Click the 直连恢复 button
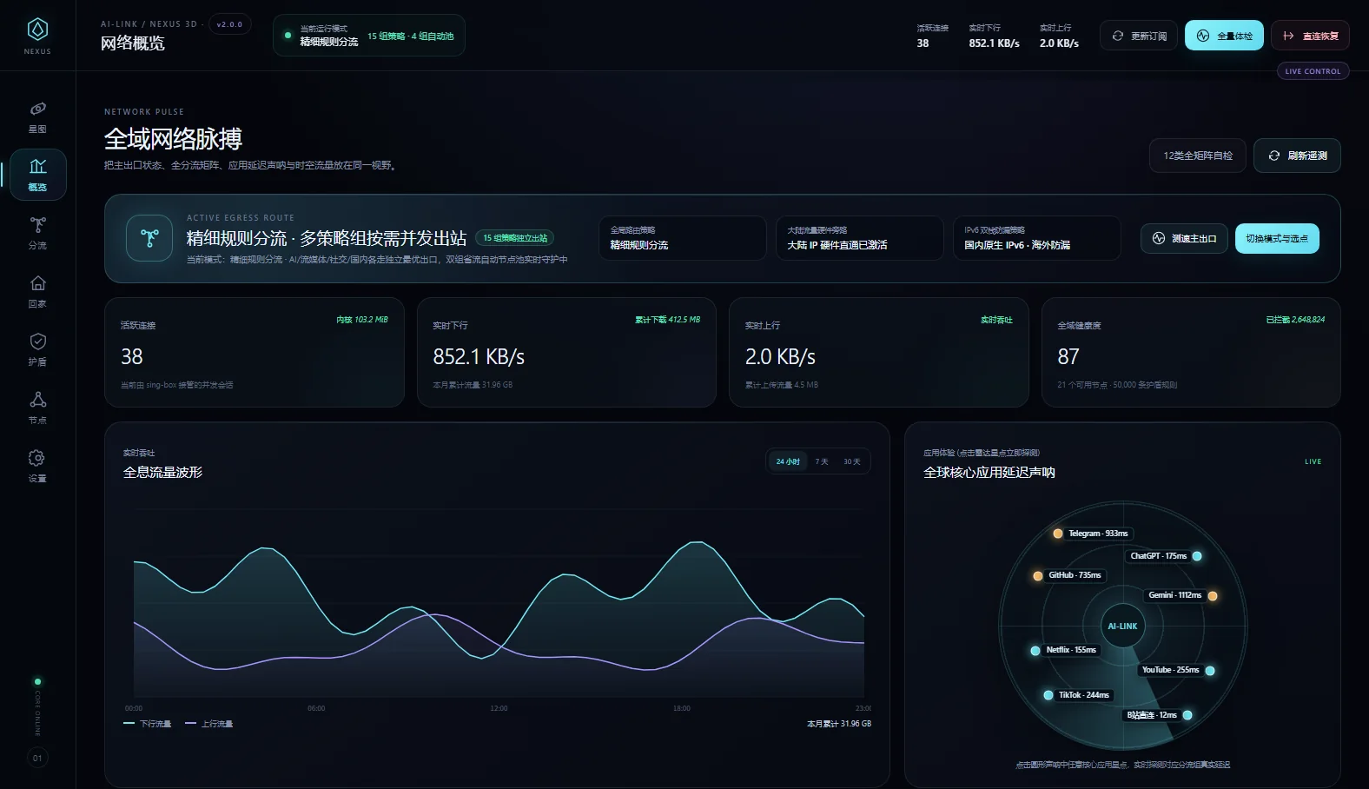 click(1310, 36)
